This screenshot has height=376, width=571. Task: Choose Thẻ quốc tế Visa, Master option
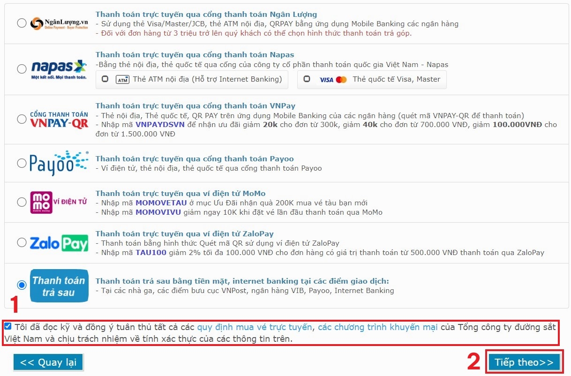(x=307, y=79)
